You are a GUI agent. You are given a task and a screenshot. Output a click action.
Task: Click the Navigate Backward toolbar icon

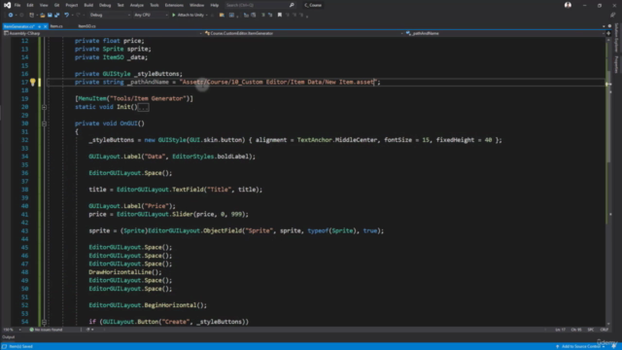click(11, 16)
